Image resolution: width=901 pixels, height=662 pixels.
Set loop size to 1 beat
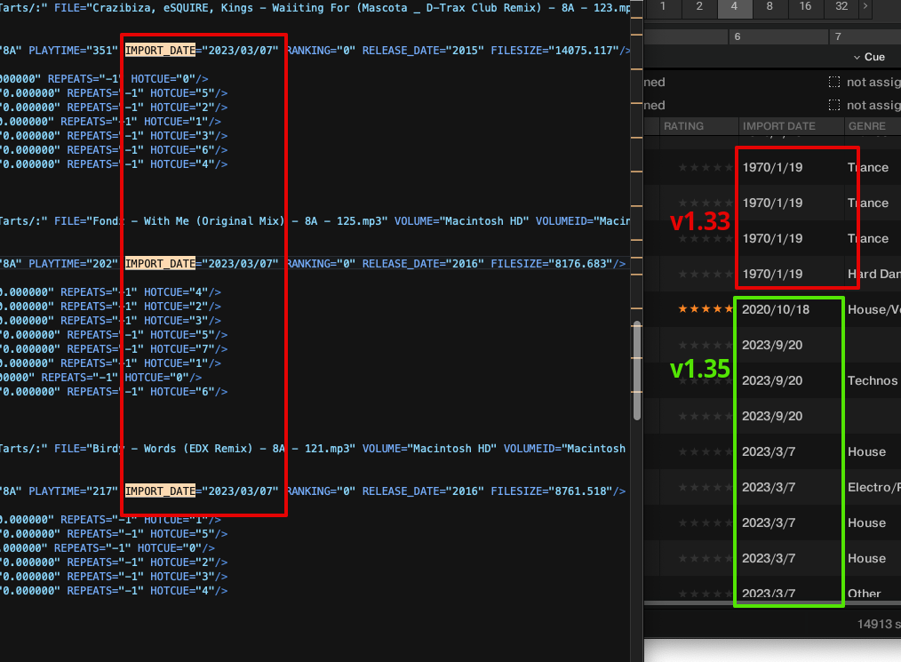[x=663, y=7]
